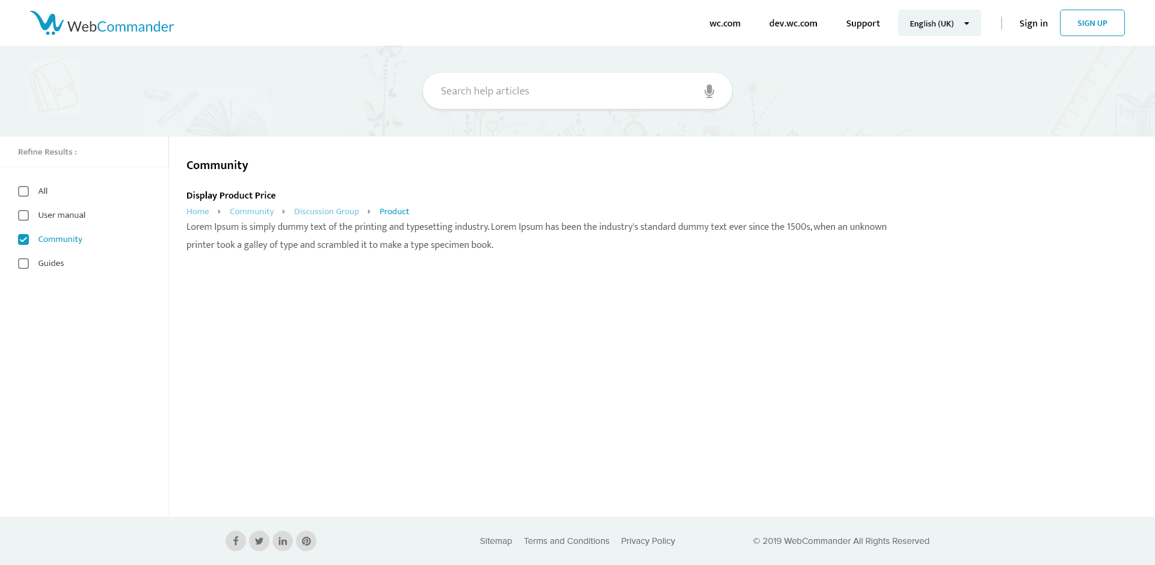1155x565 pixels.
Task: Uncheck the Community filter checkbox
Action: (23, 239)
